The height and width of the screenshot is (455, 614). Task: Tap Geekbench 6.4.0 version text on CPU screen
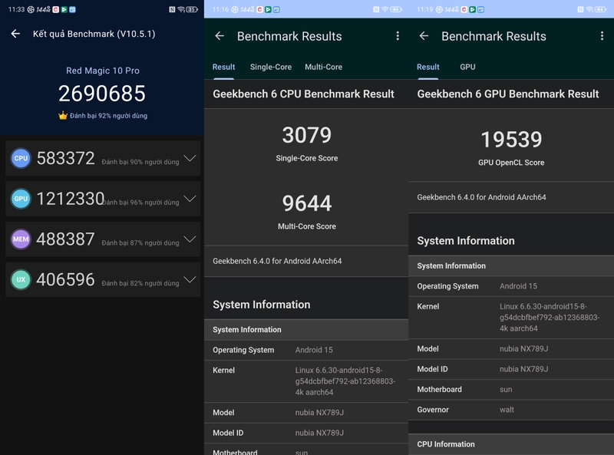[x=277, y=261]
